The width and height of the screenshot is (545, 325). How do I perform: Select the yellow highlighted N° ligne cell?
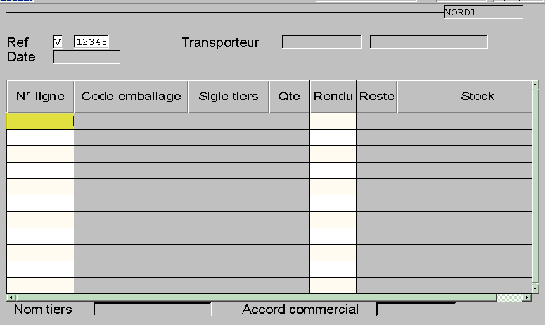pos(41,121)
